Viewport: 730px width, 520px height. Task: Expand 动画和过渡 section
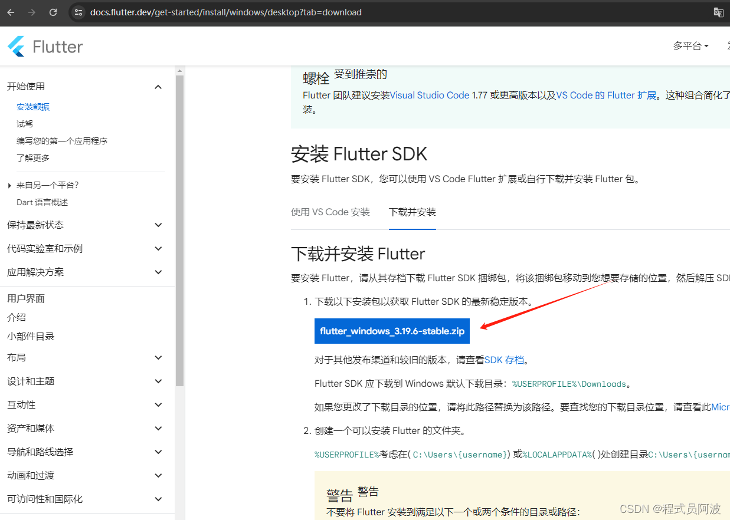click(158, 476)
